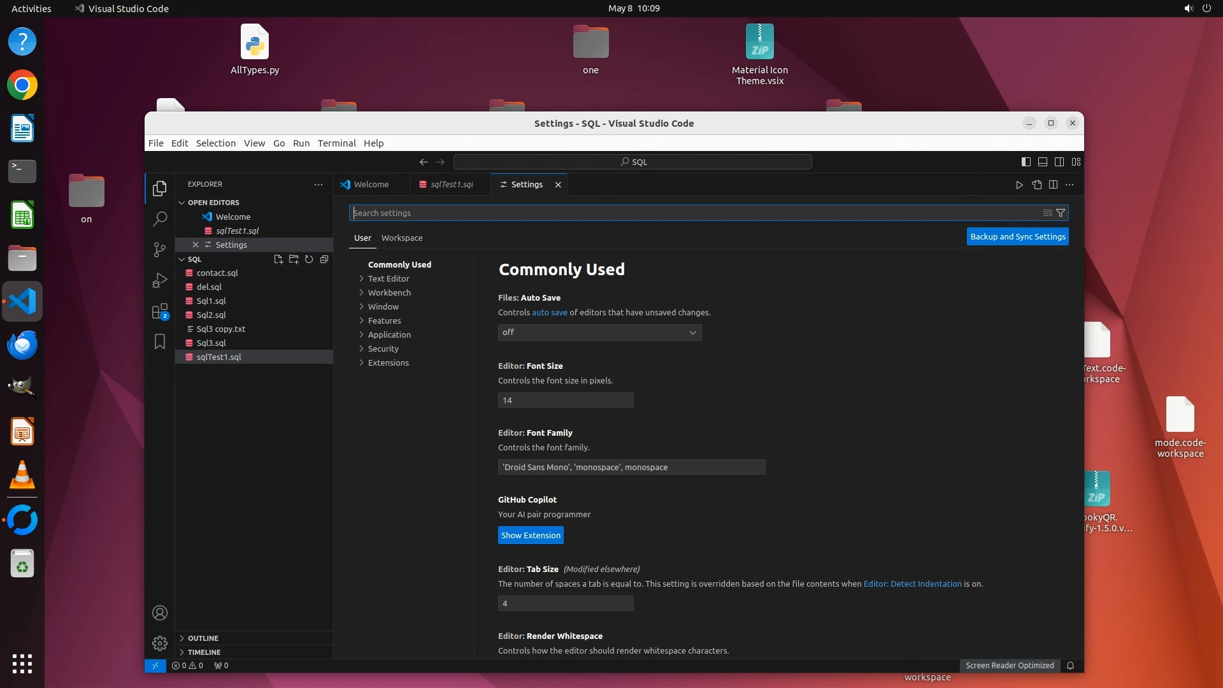Refresh the Explorer with the refresh icon

point(309,259)
